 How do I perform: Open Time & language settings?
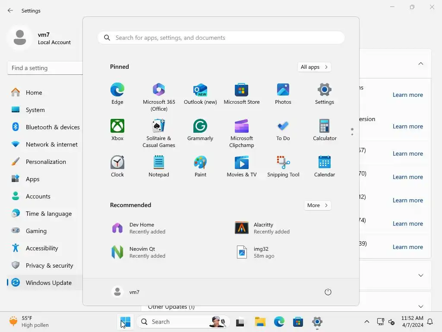click(45, 214)
